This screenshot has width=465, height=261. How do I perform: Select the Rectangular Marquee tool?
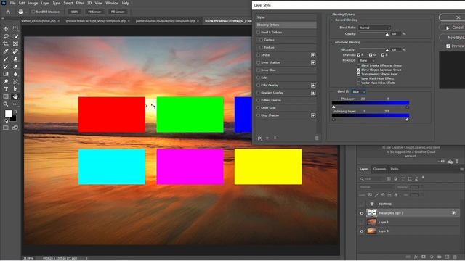pyautogui.click(x=15, y=29)
